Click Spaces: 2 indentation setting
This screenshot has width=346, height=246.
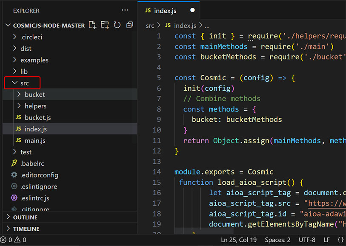click(277, 240)
